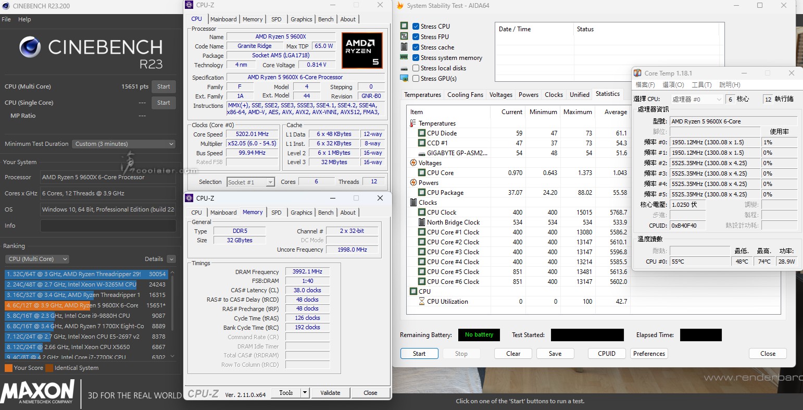Click the disk icon beside Stress local disks
The height and width of the screenshot is (410, 803).
[404, 68]
